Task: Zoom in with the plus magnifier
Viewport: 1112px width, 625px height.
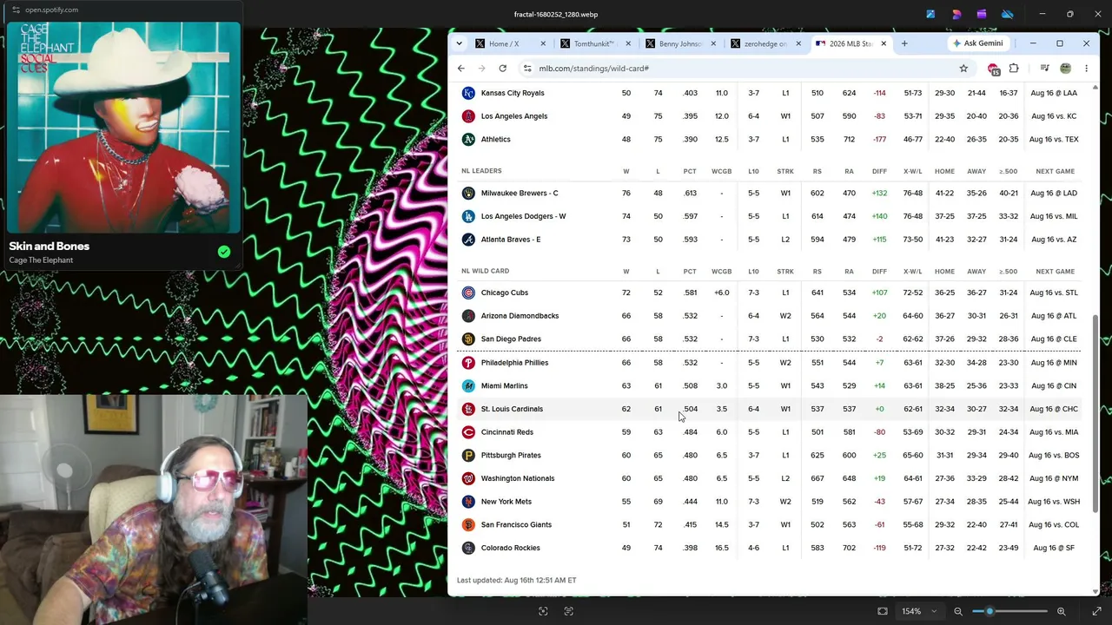Action: click(x=1061, y=611)
